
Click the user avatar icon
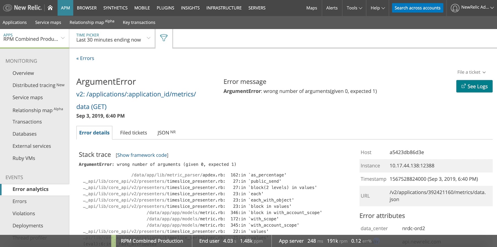pos(455,8)
